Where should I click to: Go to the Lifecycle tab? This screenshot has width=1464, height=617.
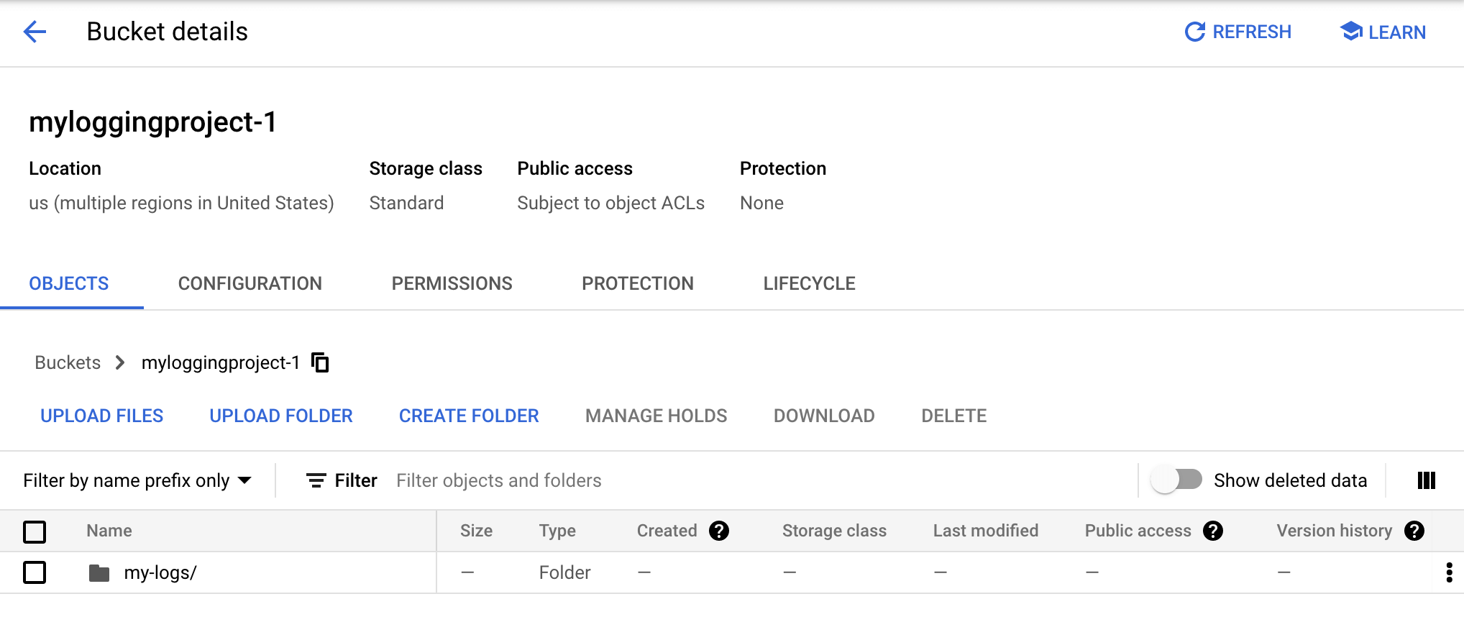[809, 283]
